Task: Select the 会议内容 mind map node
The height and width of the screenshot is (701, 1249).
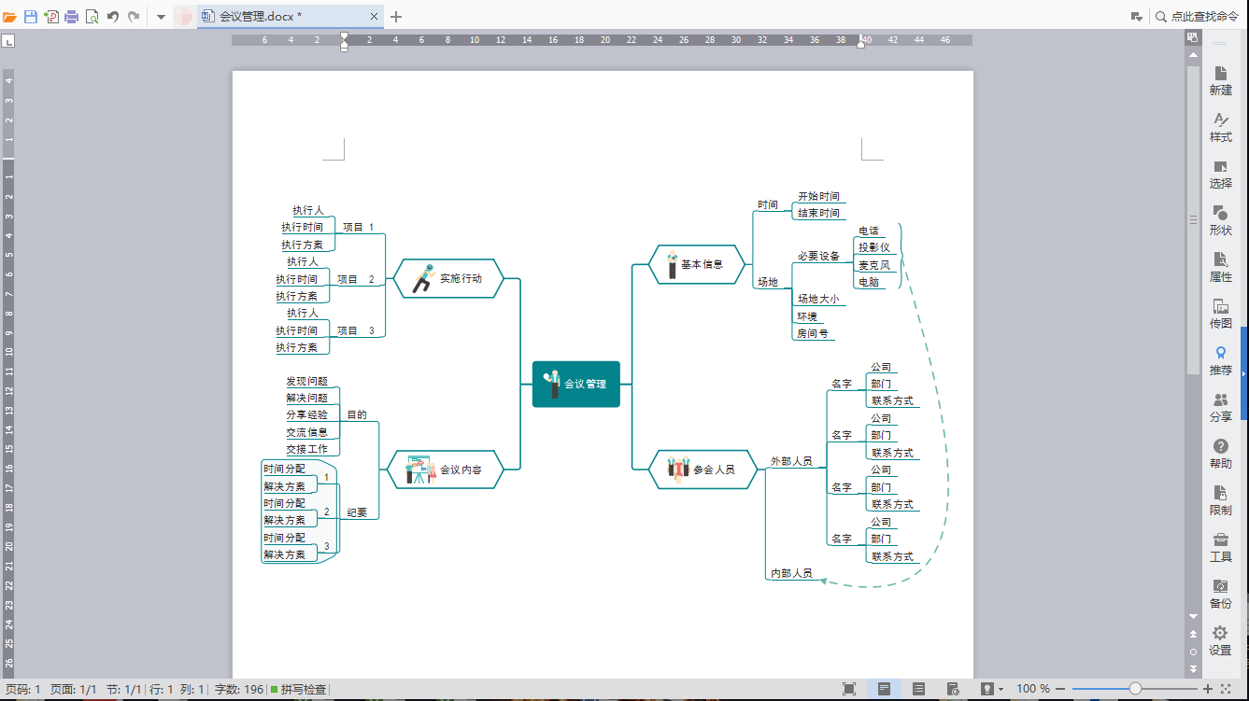Action: [x=446, y=470]
